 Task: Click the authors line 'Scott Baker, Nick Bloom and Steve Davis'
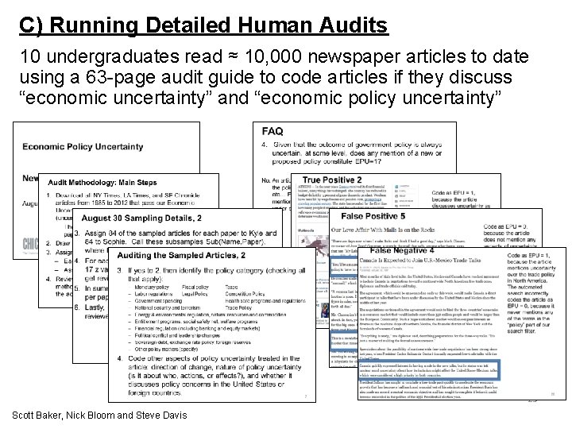pyautogui.click(x=99, y=415)
